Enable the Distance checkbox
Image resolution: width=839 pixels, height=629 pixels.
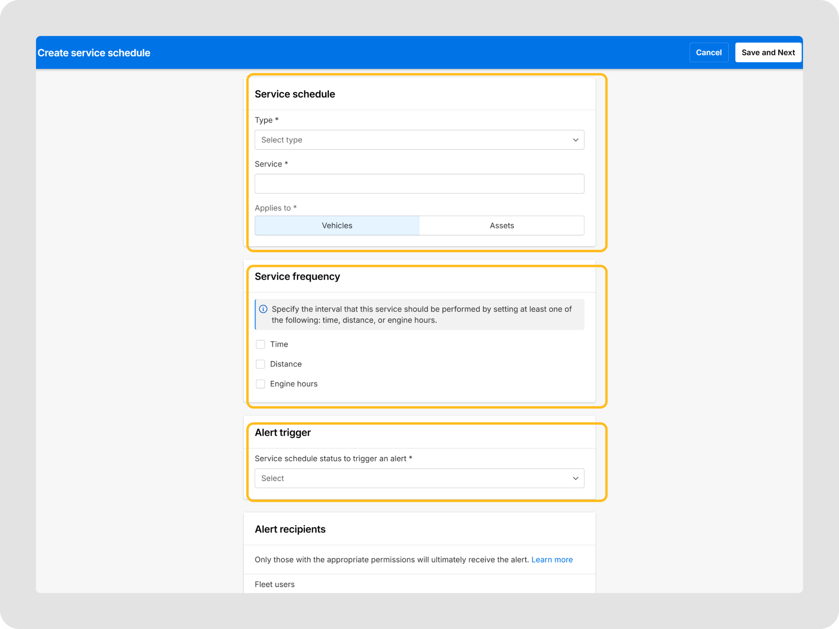click(261, 364)
